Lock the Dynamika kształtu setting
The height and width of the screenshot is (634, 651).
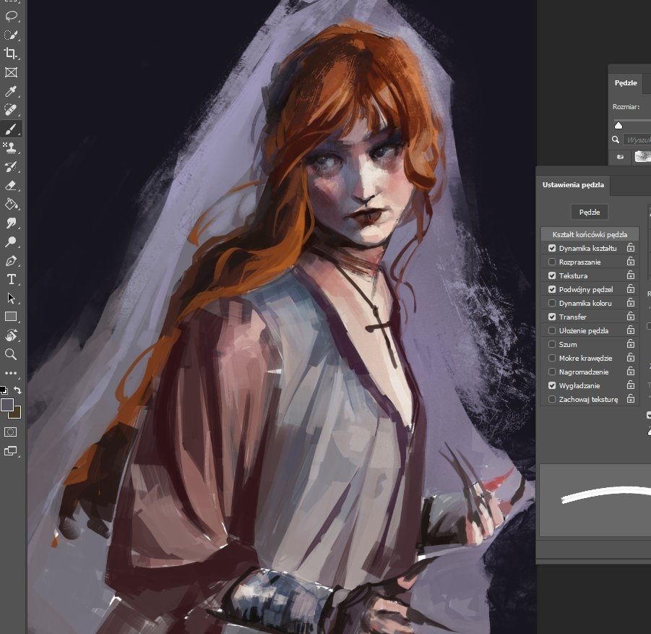[x=631, y=248]
